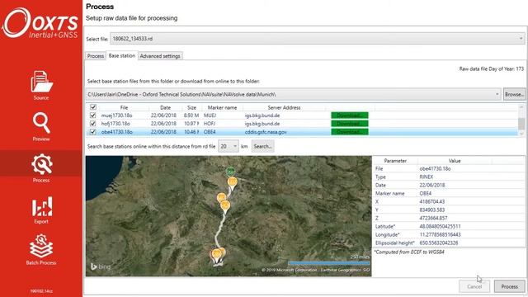Open the 20 km distance dropdown

[x=229, y=147]
